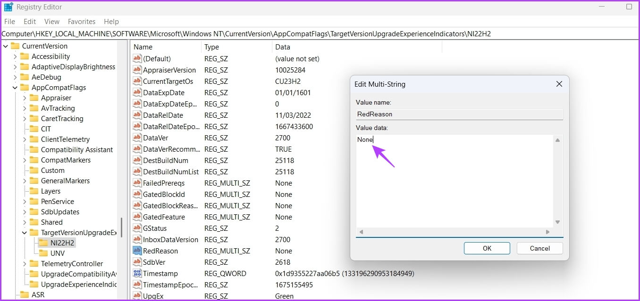
Task: Collapse the TargetVersionUpgradeEx tree node
Action: tap(25, 233)
